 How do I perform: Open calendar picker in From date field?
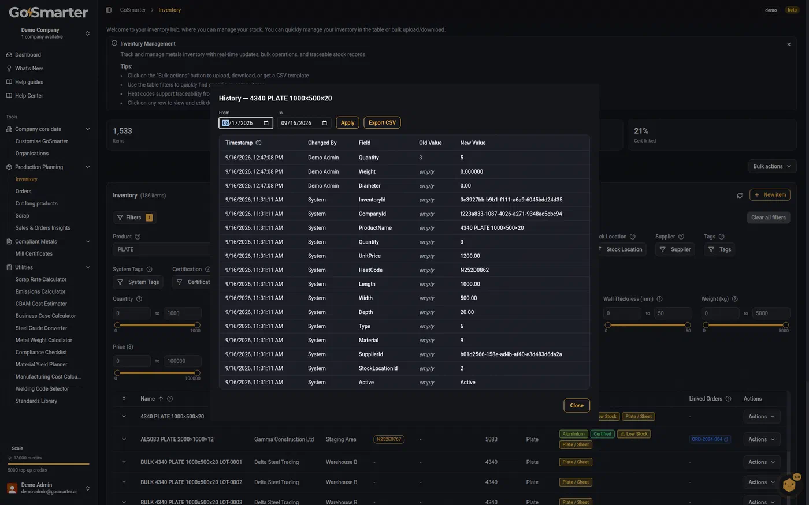[266, 123]
